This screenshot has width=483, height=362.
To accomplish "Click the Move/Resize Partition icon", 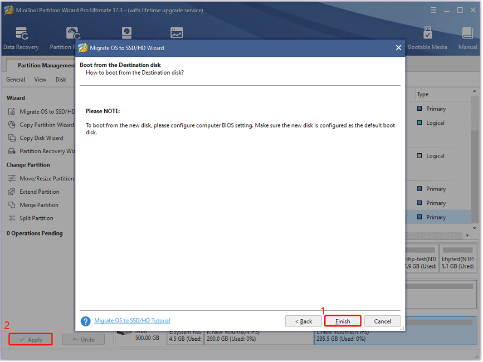I will pos(11,179).
